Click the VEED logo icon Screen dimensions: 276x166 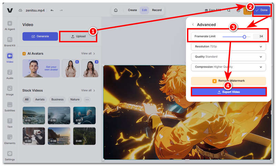click(10, 10)
